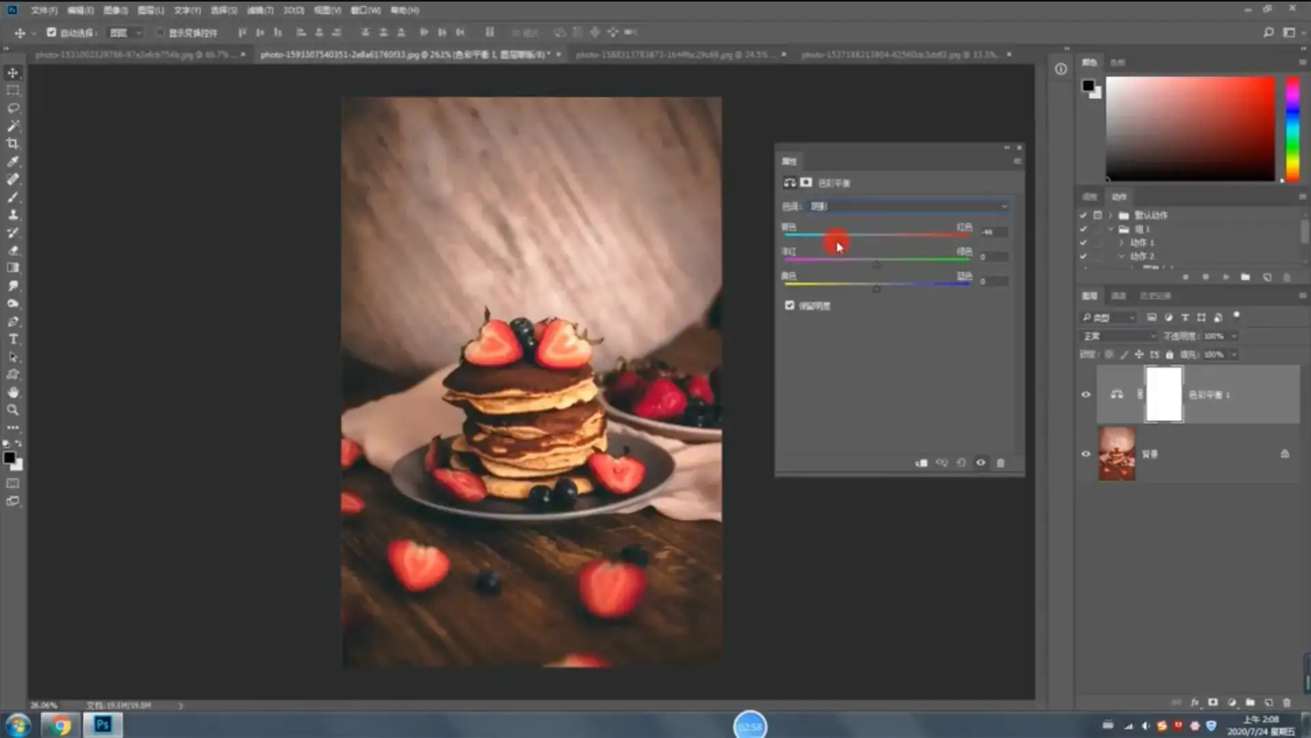This screenshot has width=1311, height=738.
Task: Toggle the preserve luminosity checkbox
Action: [790, 306]
